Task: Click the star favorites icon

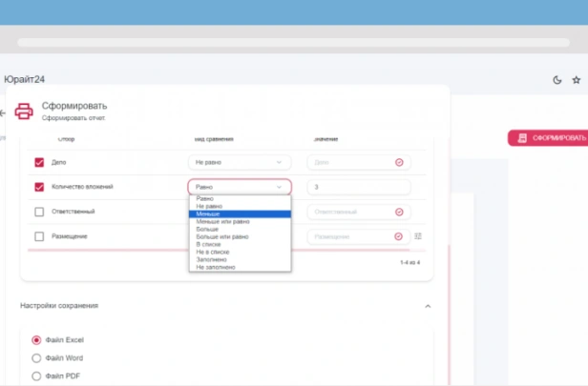Action: click(x=576, y=80)
